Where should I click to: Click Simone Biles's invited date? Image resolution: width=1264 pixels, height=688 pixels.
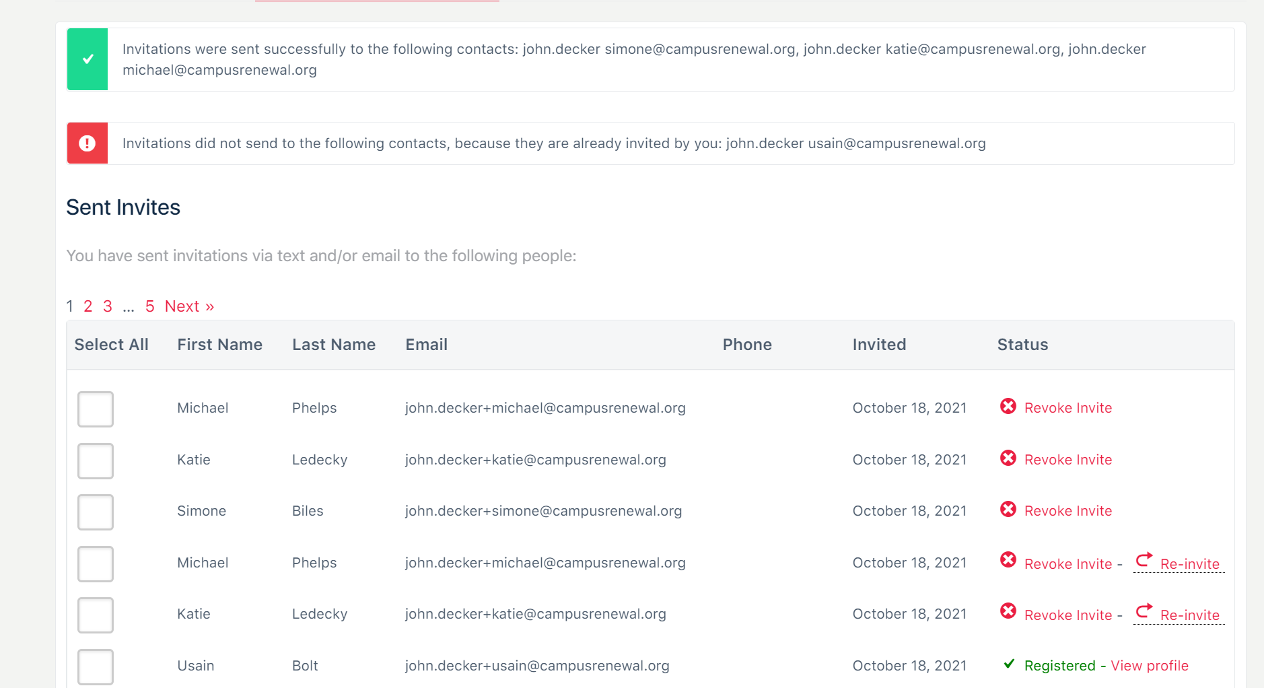click(909, 511)
